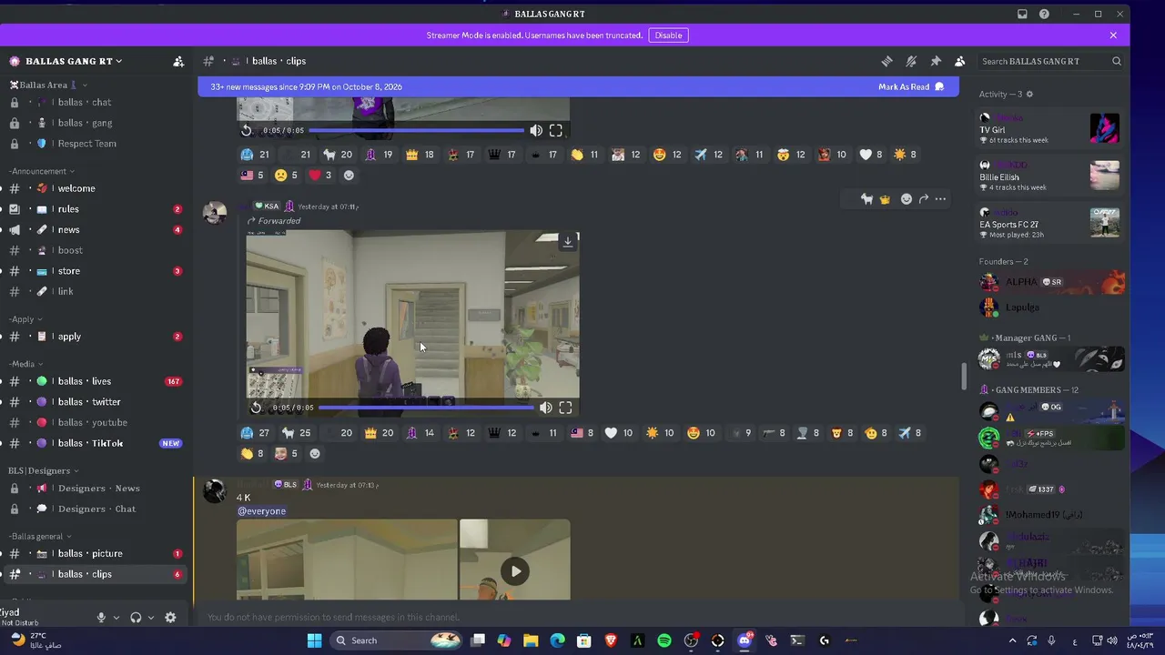
Task: Forward the message using the arrow icon
Action: (924, 198)
